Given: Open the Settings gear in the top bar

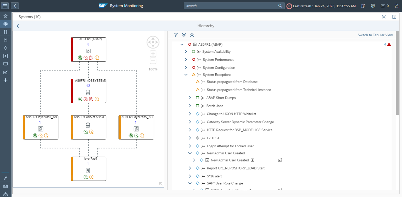Looking at the screenshot, I should click(x=373, y=5).
